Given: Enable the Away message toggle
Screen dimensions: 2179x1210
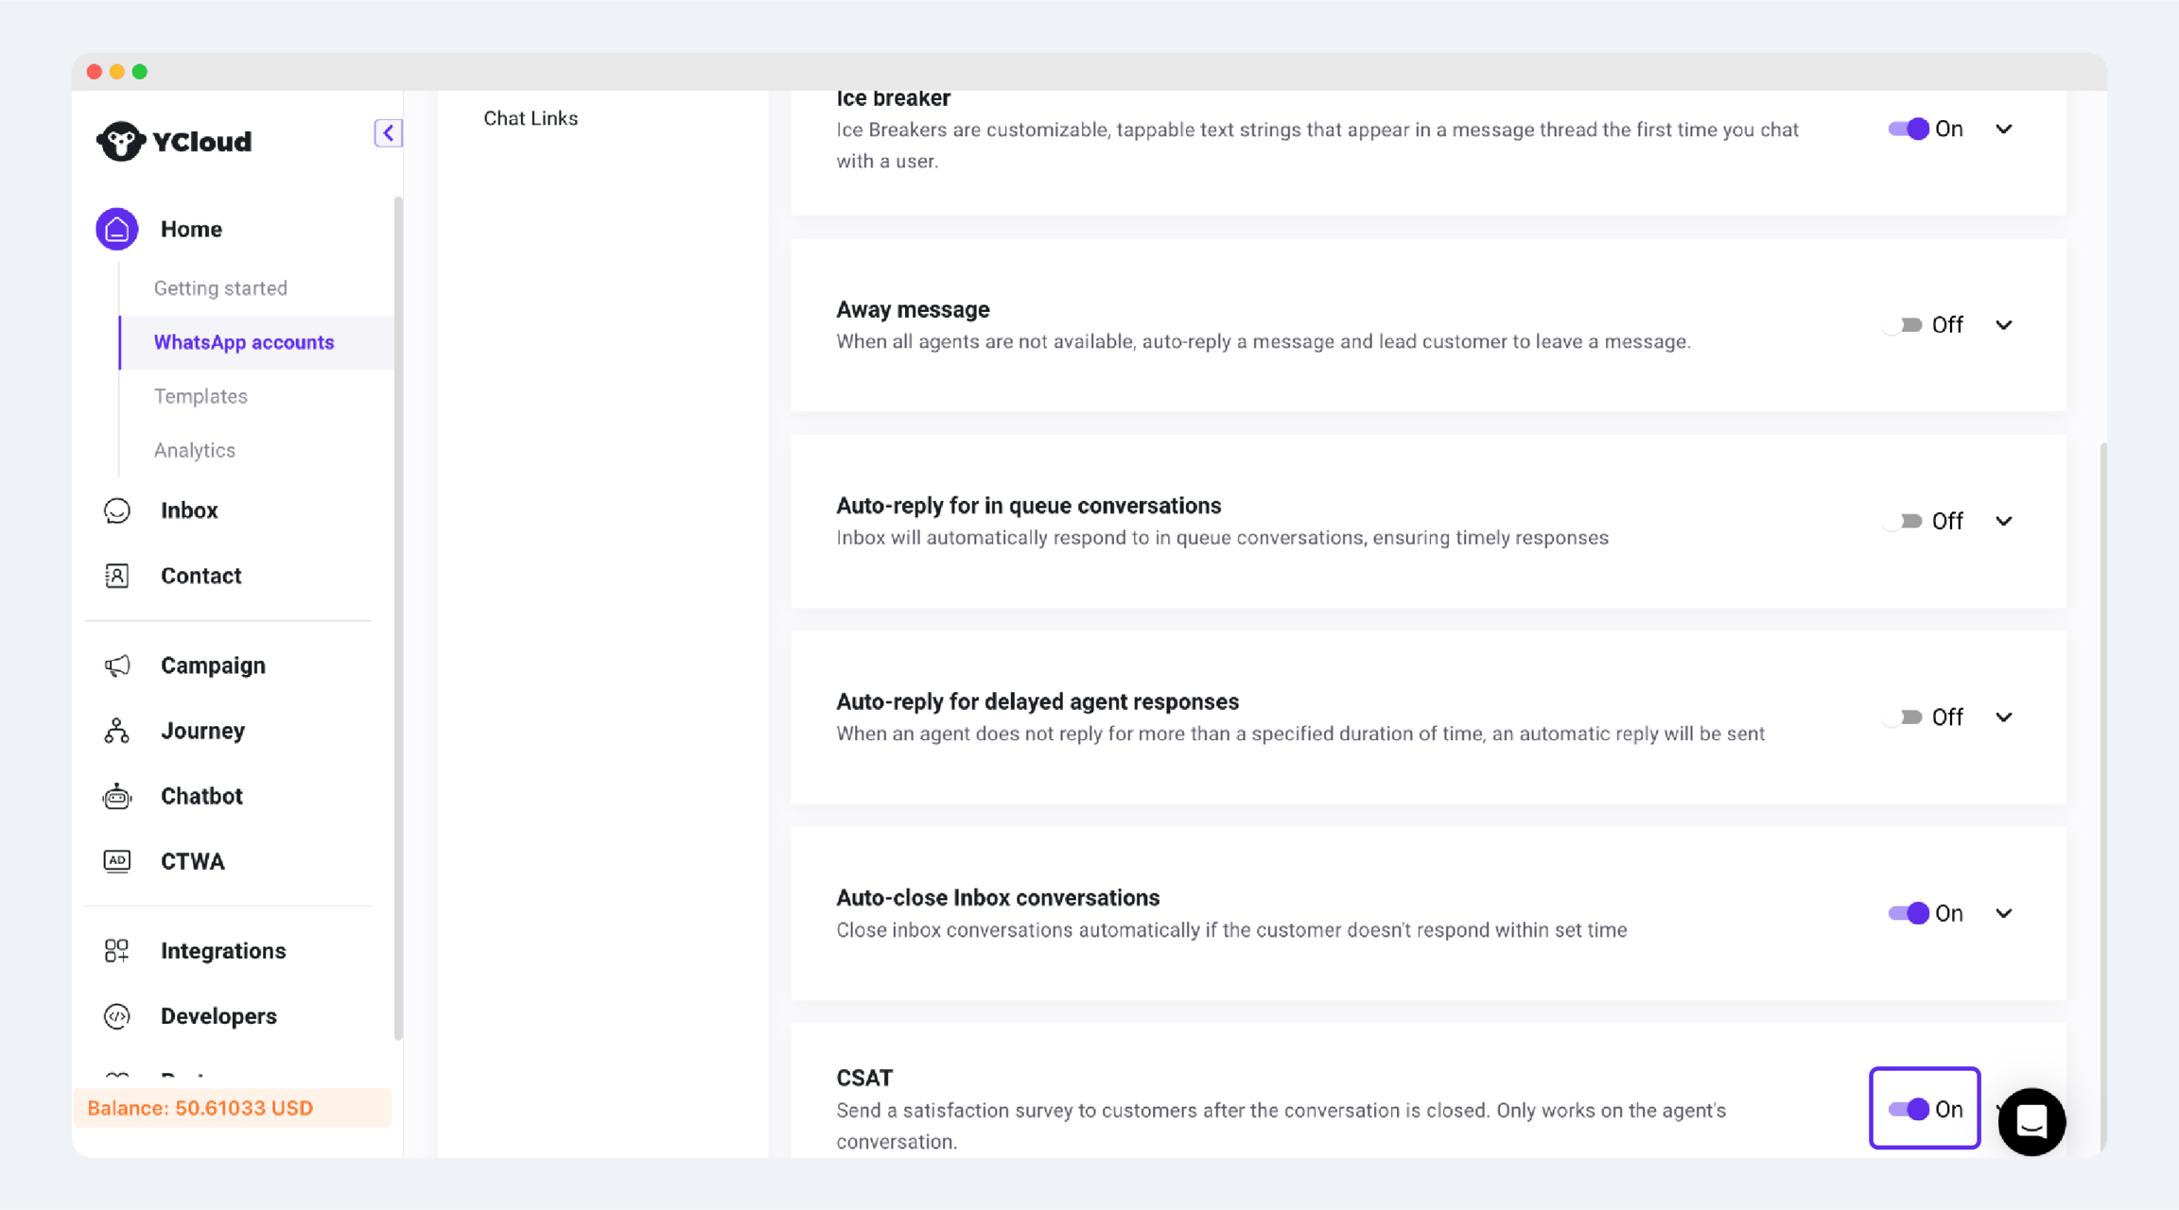Looking at the screenshot, I should pos(1904,325).
